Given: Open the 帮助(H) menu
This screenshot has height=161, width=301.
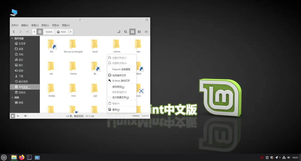Looking at the screenshot, I should pyautogui.click(x=66, y=25).
